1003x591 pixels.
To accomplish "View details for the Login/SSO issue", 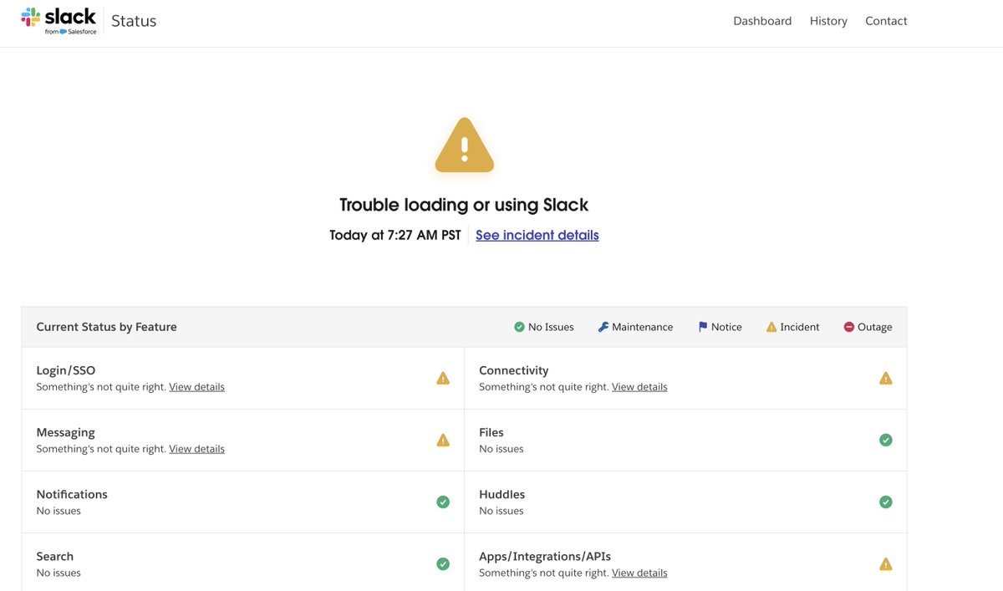I will click(196, 386).
